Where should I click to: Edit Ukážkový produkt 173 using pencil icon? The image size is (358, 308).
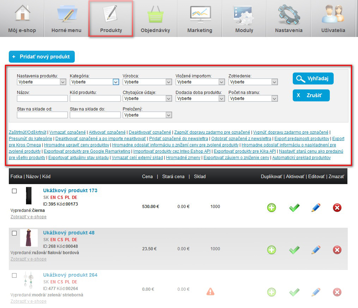[316, 208]
